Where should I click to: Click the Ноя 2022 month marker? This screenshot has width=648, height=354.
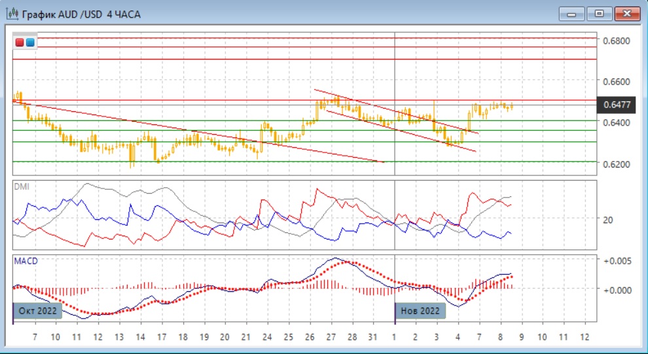point(420,310)
